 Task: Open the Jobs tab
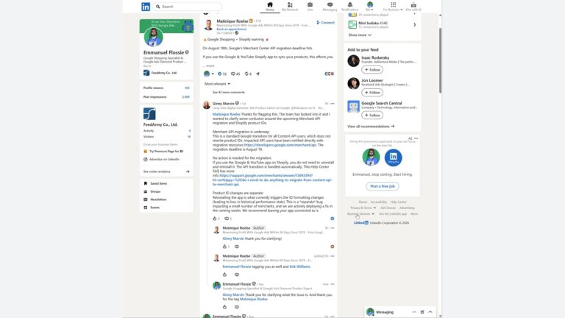pos(310,7)
